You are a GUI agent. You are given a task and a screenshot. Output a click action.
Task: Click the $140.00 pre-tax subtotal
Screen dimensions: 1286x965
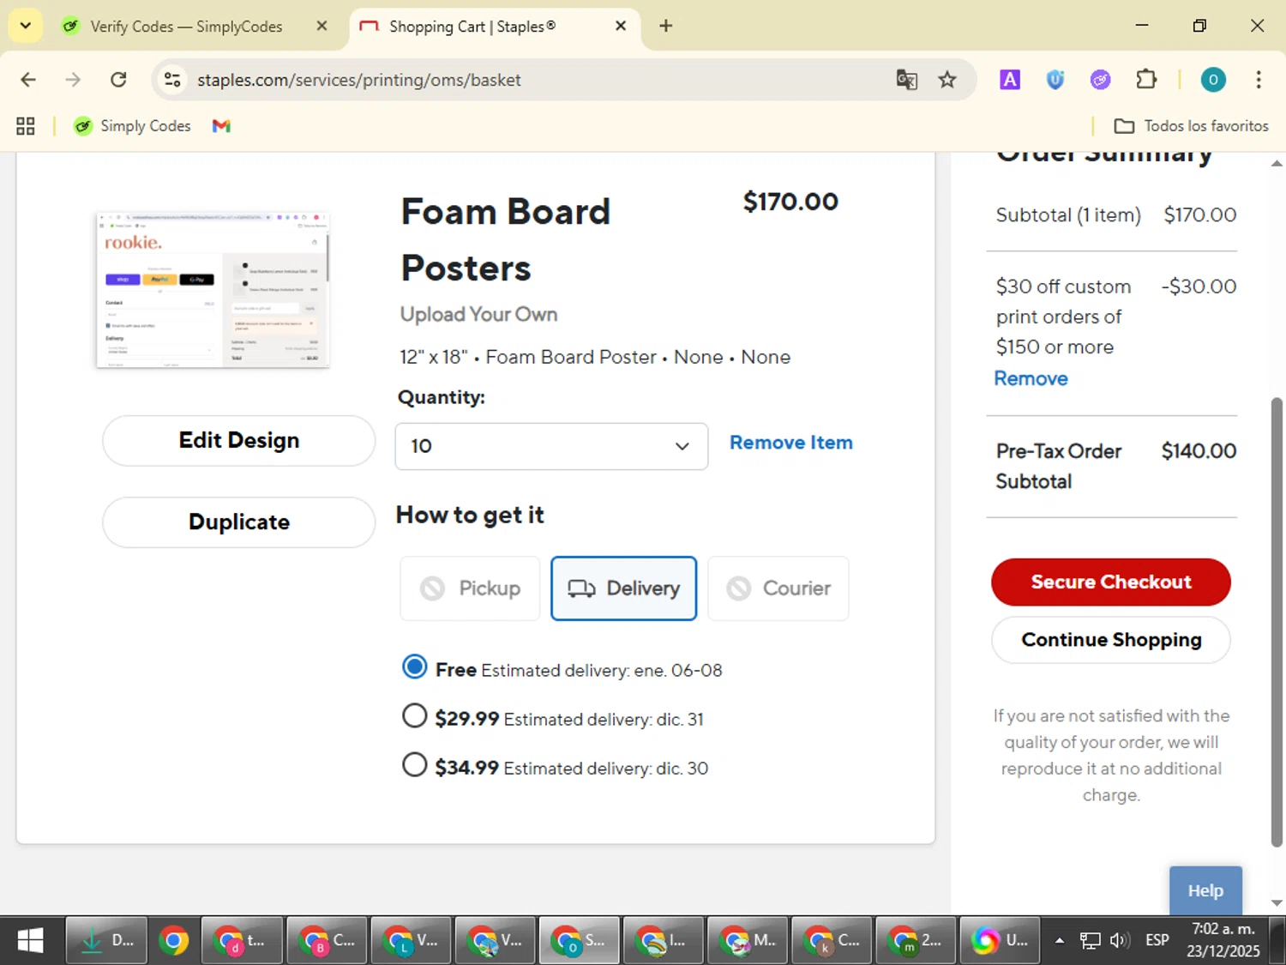coord(1199,451)
